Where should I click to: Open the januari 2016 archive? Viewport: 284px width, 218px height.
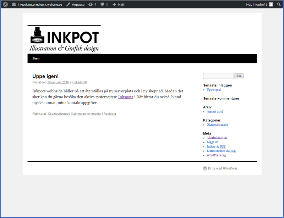point(215,111)
